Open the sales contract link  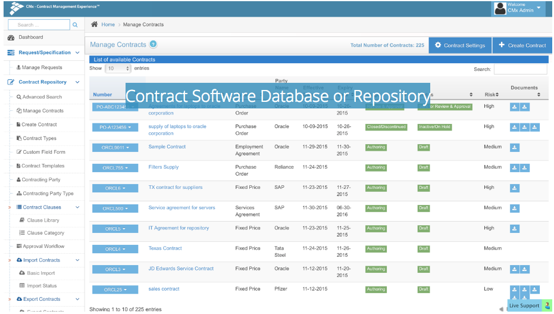click(x=164, y=289)
